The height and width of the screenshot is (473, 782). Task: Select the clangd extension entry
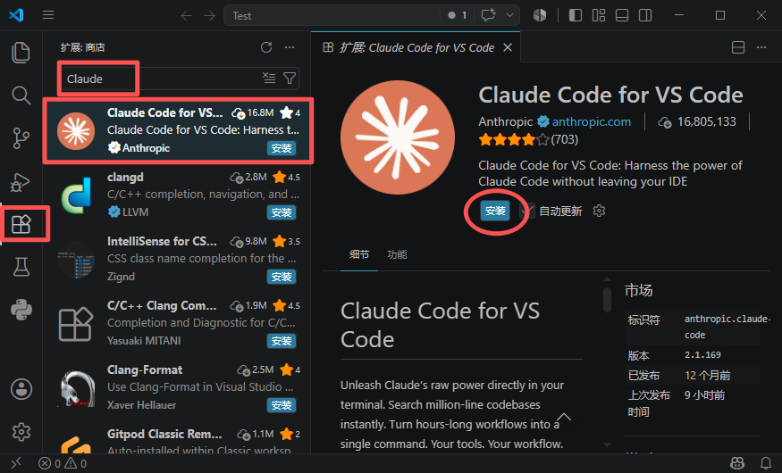pos(177,195)
